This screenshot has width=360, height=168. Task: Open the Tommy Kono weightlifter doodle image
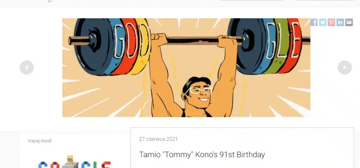pos(186,68)
